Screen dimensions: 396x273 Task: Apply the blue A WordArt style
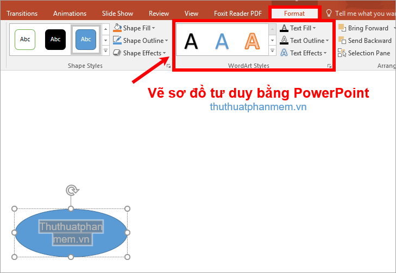click(222, 41)
